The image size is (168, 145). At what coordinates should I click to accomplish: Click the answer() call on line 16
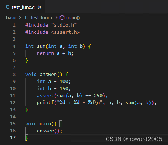[x=48, y=131]
